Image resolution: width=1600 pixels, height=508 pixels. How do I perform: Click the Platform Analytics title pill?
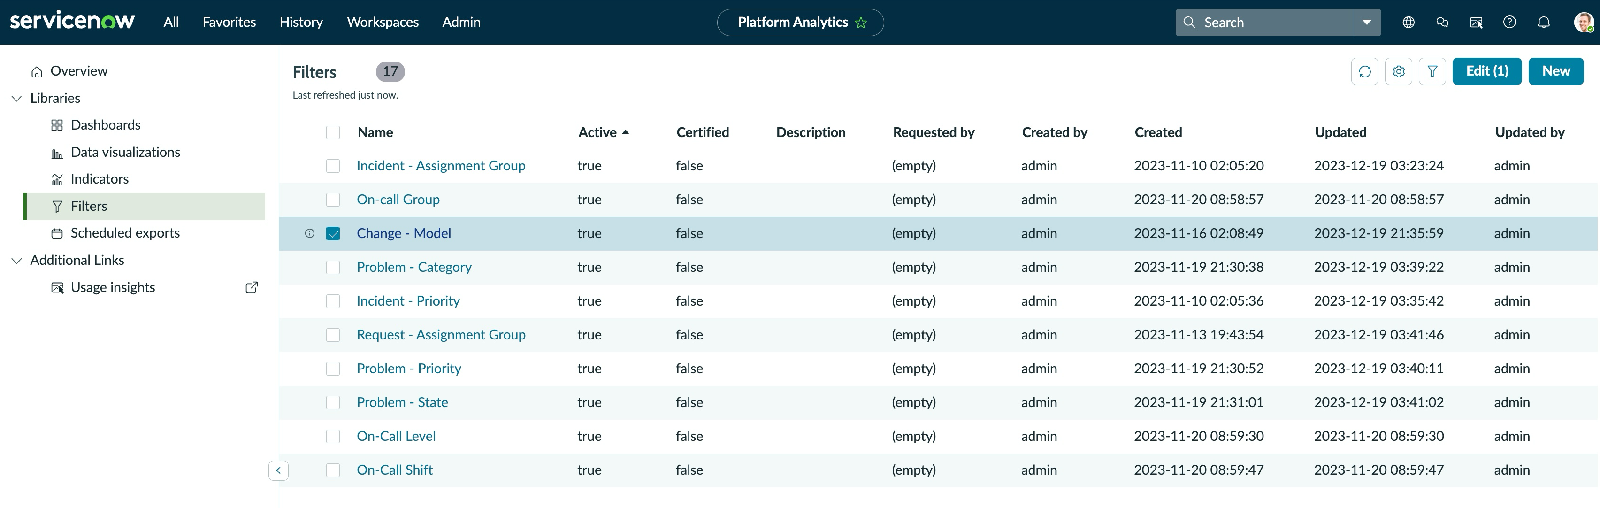800,23
